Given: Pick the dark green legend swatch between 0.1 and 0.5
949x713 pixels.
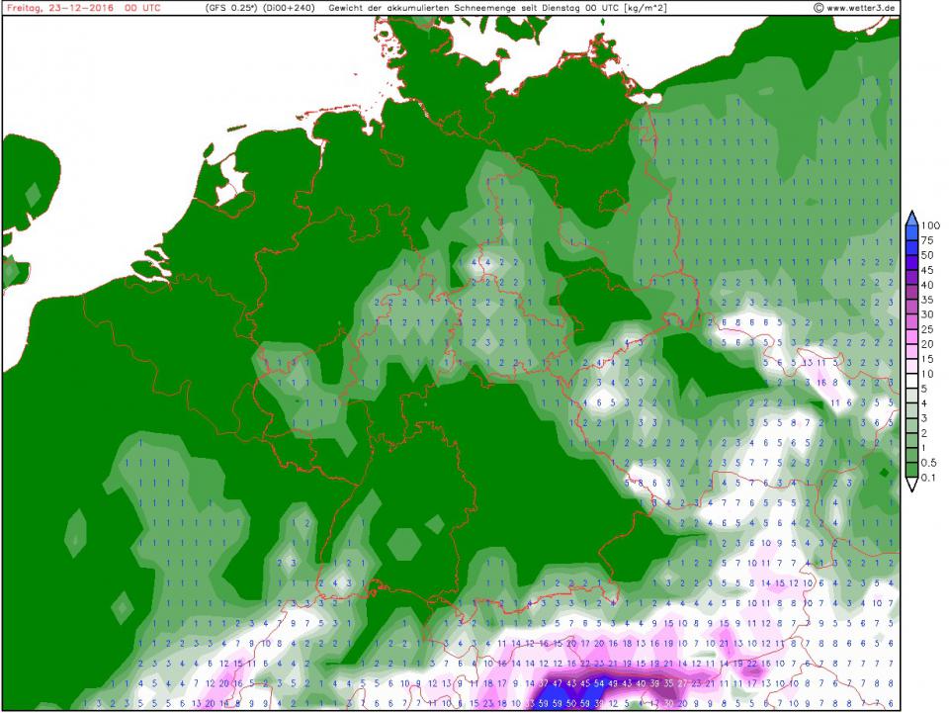Looking at the screenshot, I should click(x=909, y=469).
